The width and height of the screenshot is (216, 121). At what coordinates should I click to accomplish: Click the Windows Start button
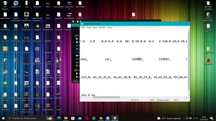(3, 118)
